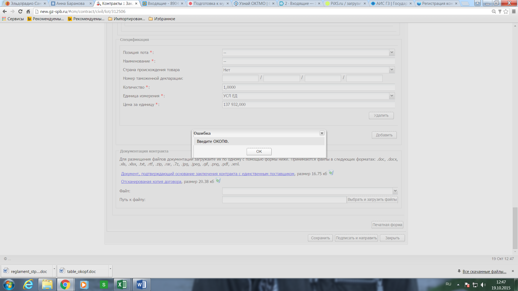Click the zoom magnifier icon in address bar

(x=494, y=11)
